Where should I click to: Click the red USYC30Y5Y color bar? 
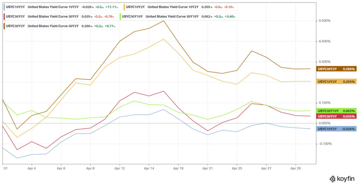click(4, 16)
